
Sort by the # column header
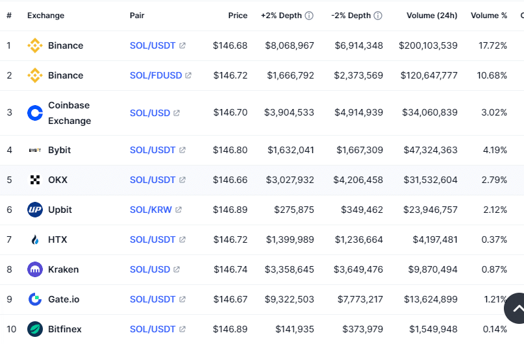tap(9, 16)
